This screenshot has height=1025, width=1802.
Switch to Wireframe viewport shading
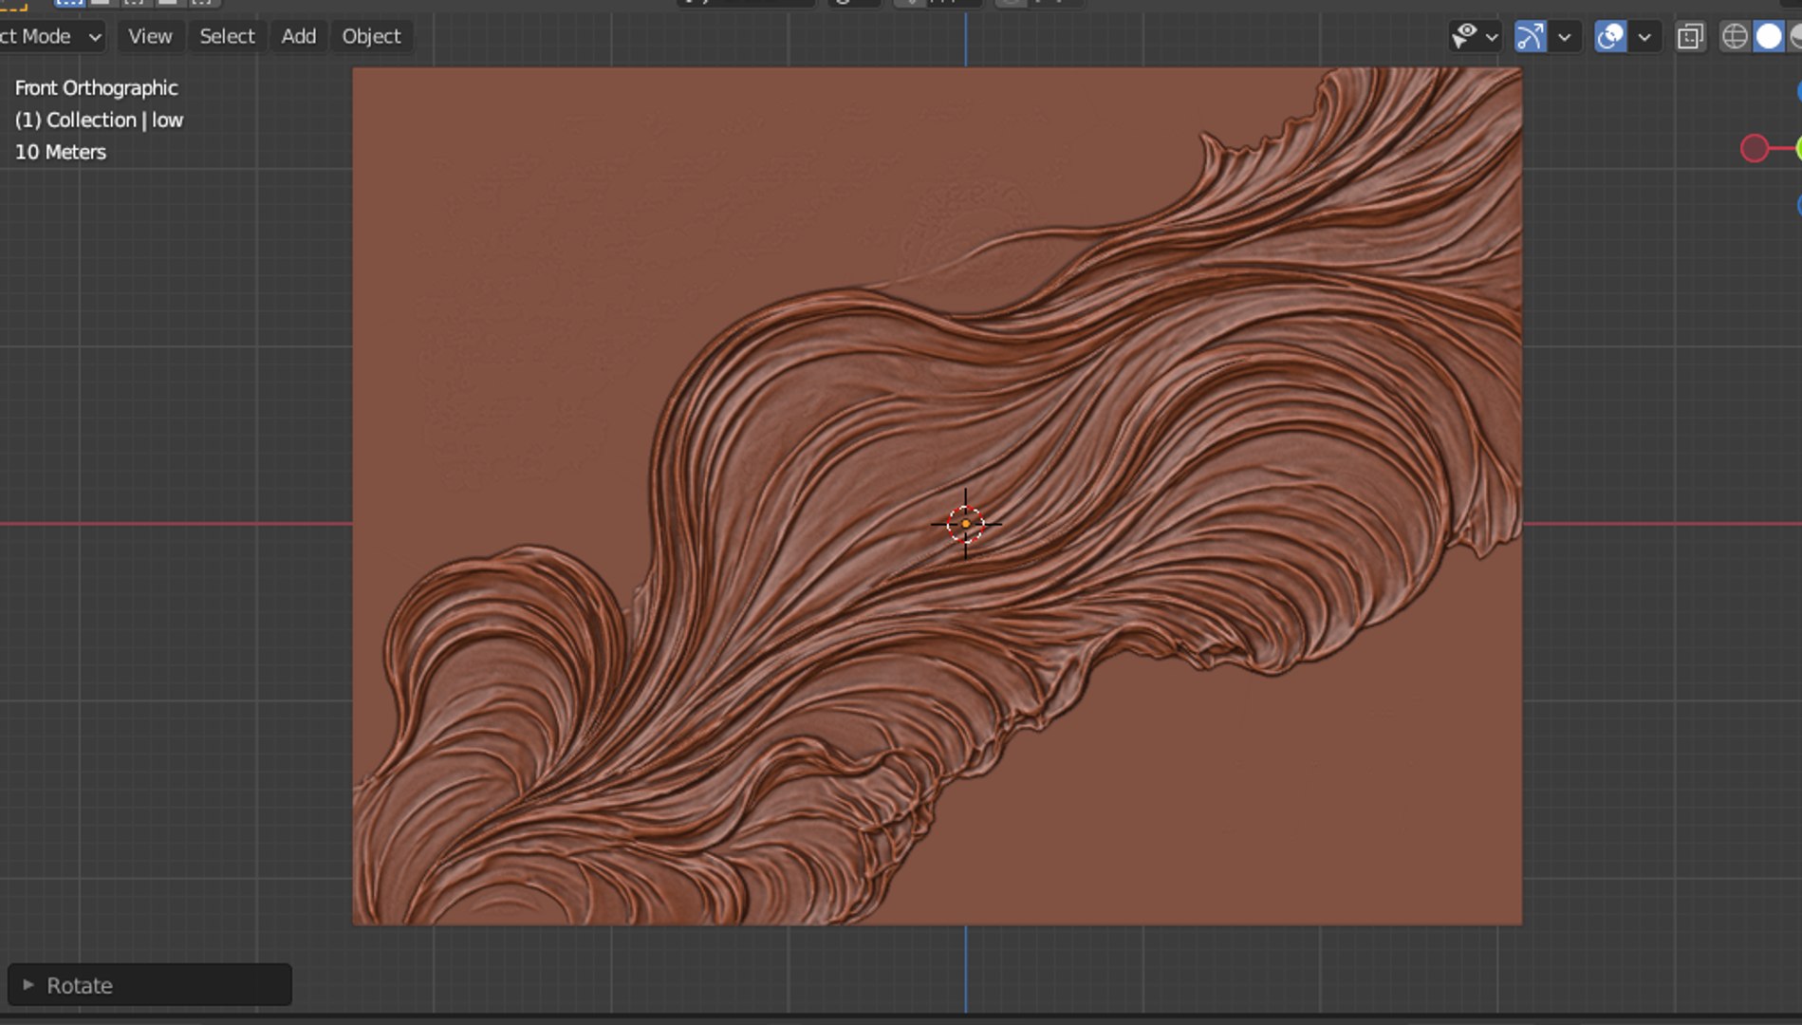click(x=1735, y=37)
